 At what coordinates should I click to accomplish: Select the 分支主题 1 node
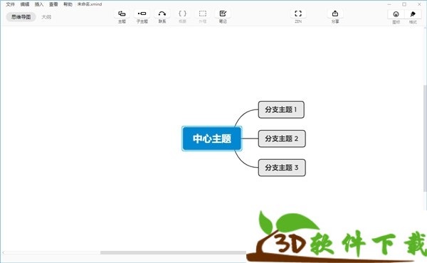point(281,109)
